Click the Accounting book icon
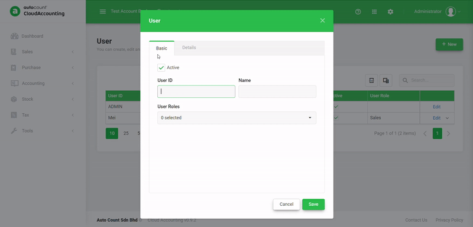Viewport: 473px width, 227px height. tap(14, 83)
